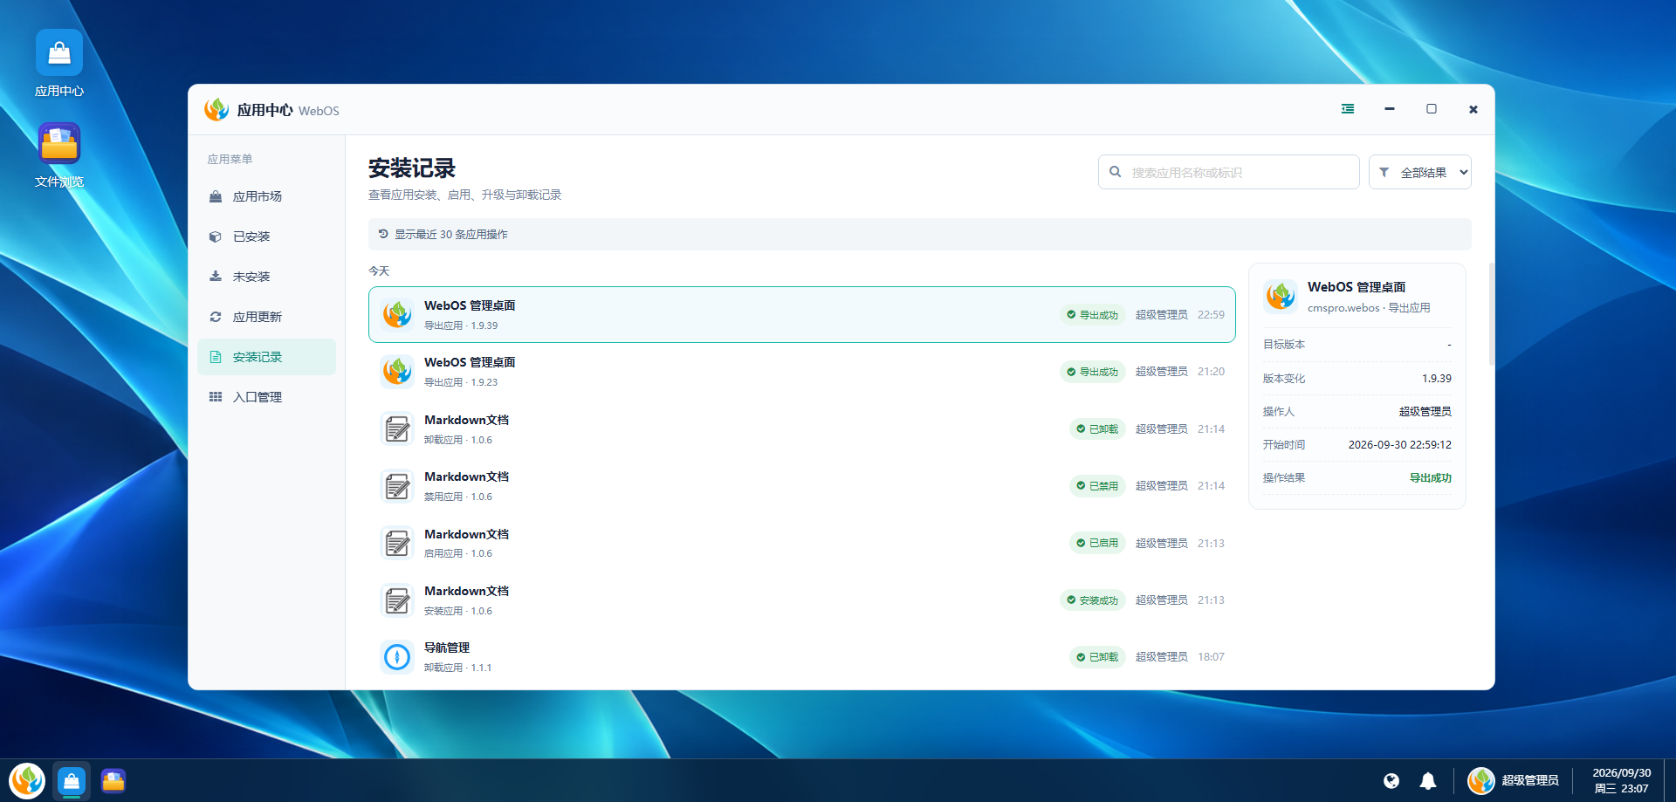Viewport: 1676px width, 802px height.
Task: Click the WebOS start logo on taskbar
Action: pos(27,780)
